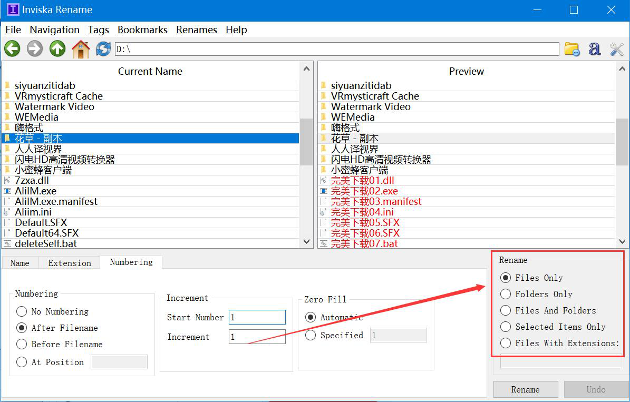Click the grey Forward navigation arrow
Viewport: 630px width, 402px height.
[x=35, y=49]
